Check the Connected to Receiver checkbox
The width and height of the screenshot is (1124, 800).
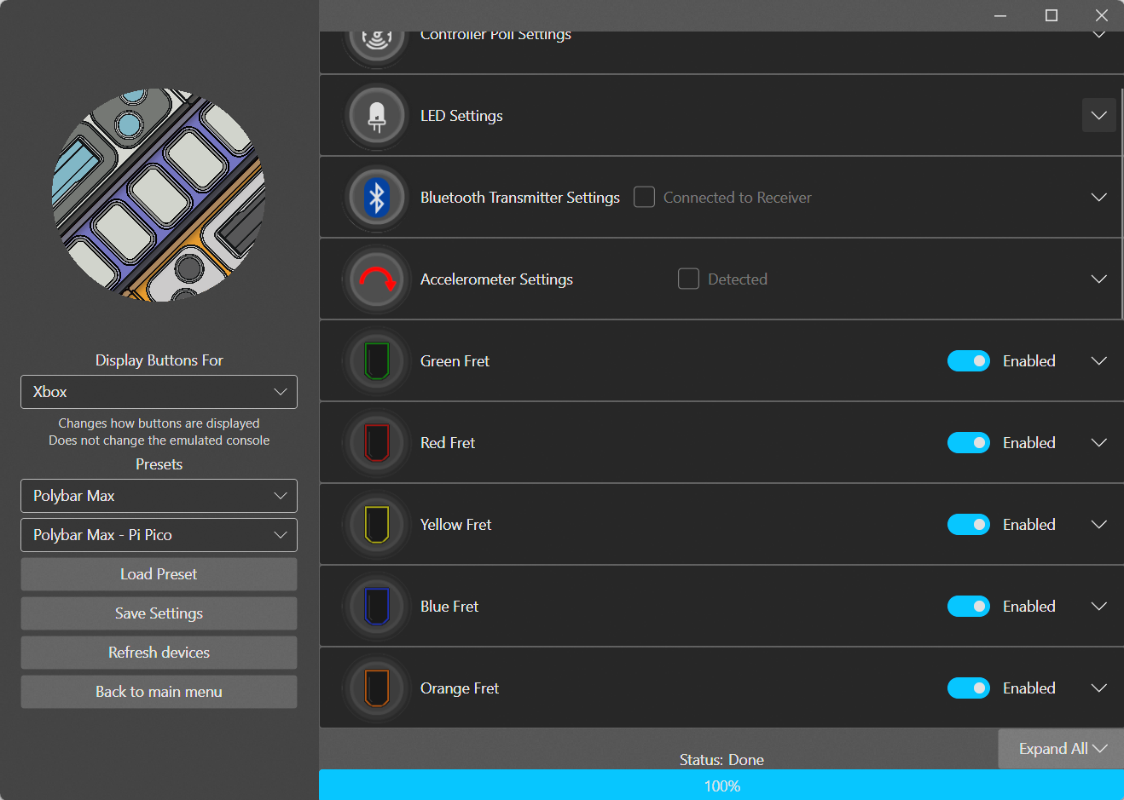click(x=644, y=198)
